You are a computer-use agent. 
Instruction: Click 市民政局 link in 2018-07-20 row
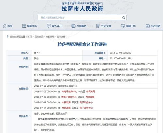click(90, 97)
